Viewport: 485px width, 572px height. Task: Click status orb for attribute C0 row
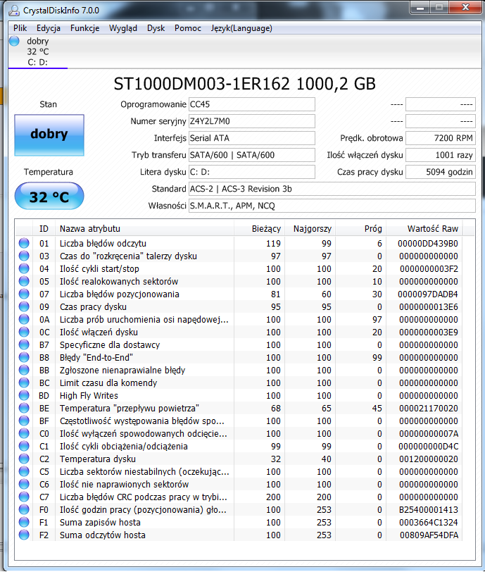tap(24, 433)
